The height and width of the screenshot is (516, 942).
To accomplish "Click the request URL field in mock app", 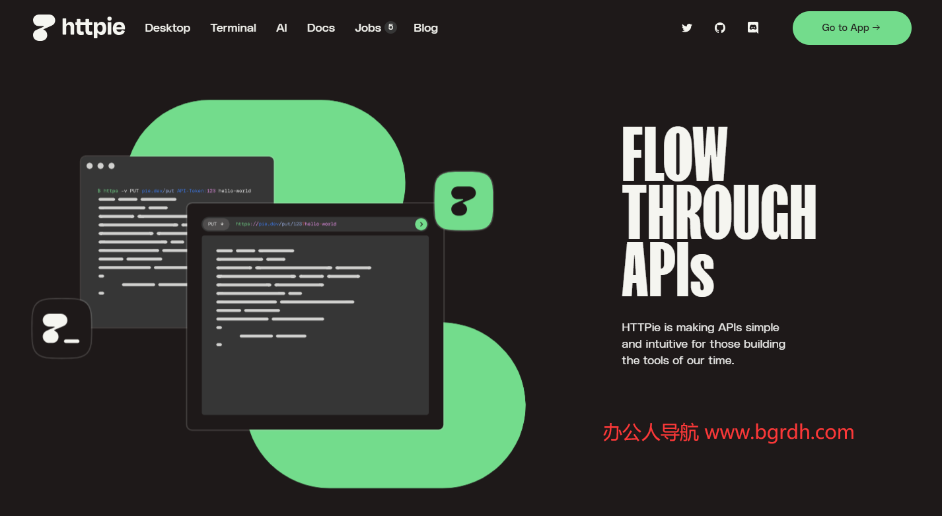I will tap(317, 224).
